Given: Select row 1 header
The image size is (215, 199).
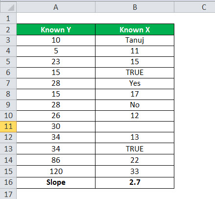Looking at the screenshot, I should point(8,18).
